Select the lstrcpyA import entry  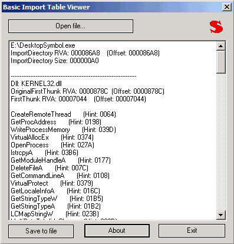coord(44,153)
